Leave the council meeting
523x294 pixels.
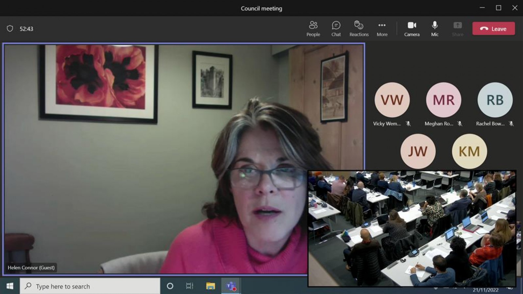click(493, 29)
